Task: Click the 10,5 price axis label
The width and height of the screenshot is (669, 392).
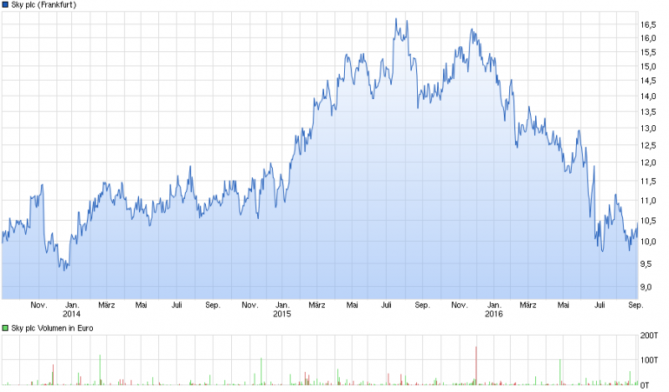Action: coord(648,221)
